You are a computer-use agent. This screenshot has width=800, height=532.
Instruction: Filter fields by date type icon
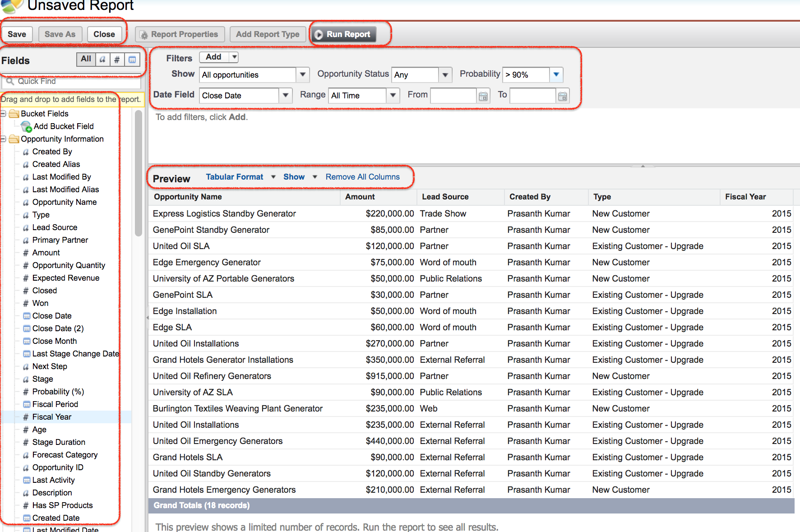pos(132,59)
